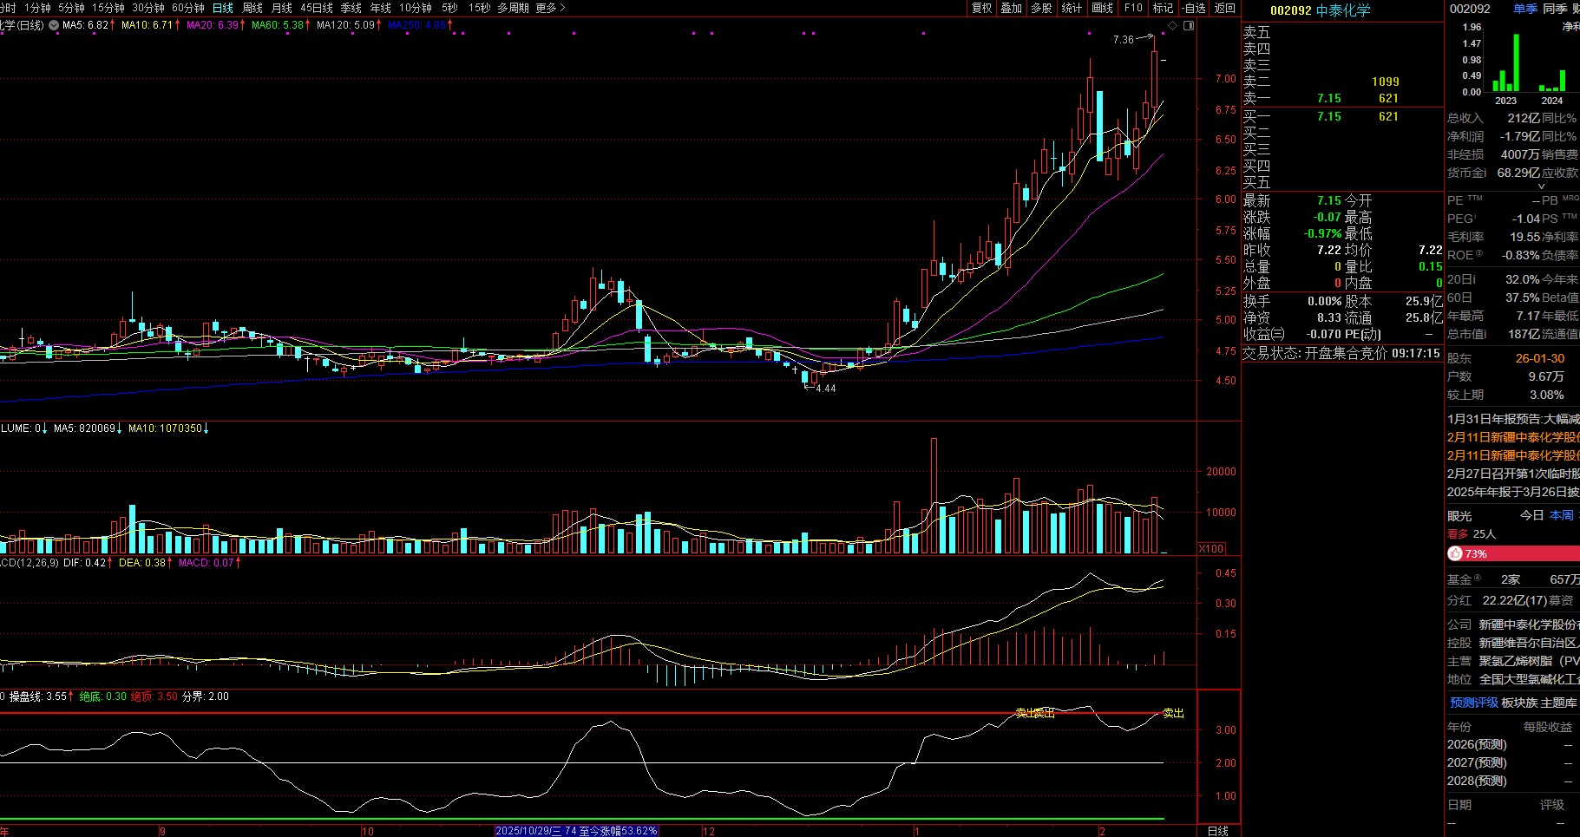Image resolution: width=1580 pixels, height=837 pixels.
Task: Click the MA5: 6.82 indicator label
Action: click(x=88, y=25)
